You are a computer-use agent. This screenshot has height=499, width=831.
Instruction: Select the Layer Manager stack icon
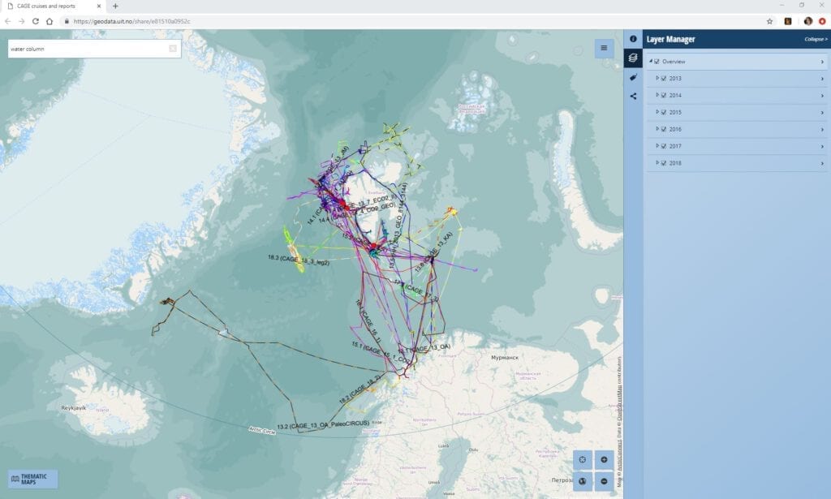point(633,58)
